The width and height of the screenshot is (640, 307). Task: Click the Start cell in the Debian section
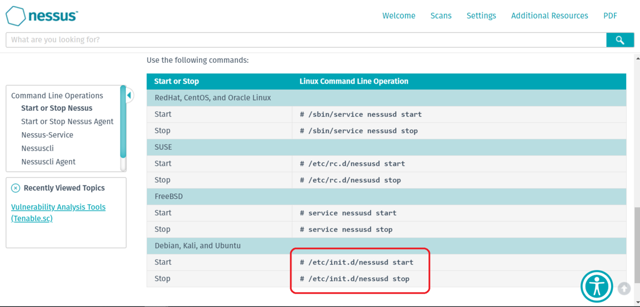pos(219,262)
